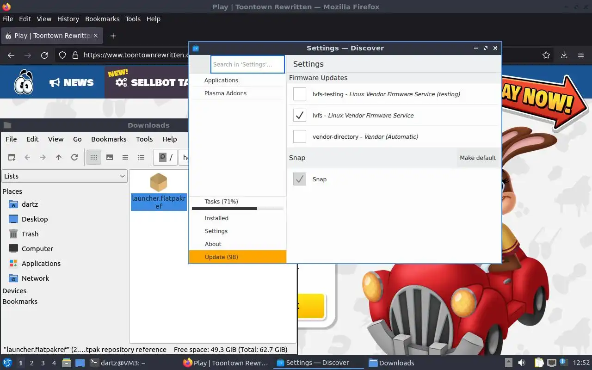Focus the Search in Settings field
Screen dimensions: 592x370
247,64
